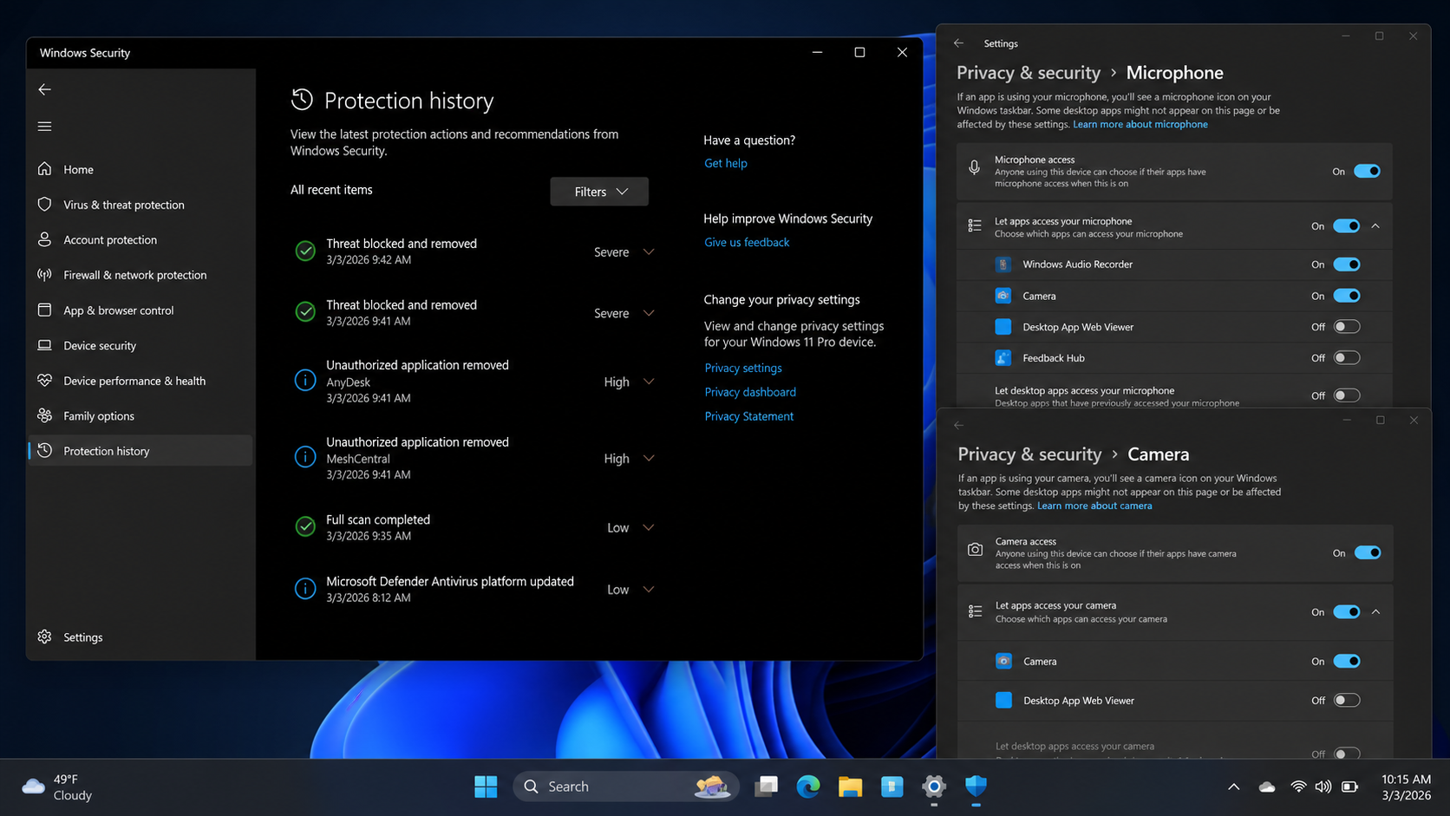This screenshot has width=1450, height=816.
Task: Disable Camera app microphone access toggle
Action: (x=1347, y=296)
